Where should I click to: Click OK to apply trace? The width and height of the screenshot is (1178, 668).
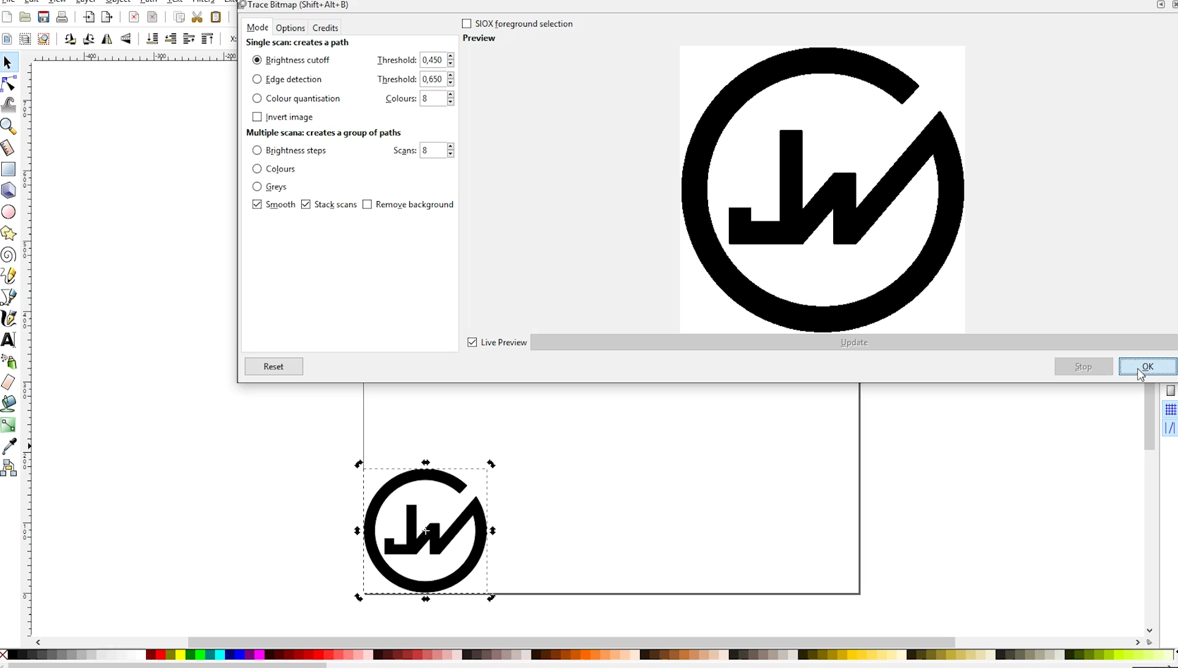[1147, 366]
